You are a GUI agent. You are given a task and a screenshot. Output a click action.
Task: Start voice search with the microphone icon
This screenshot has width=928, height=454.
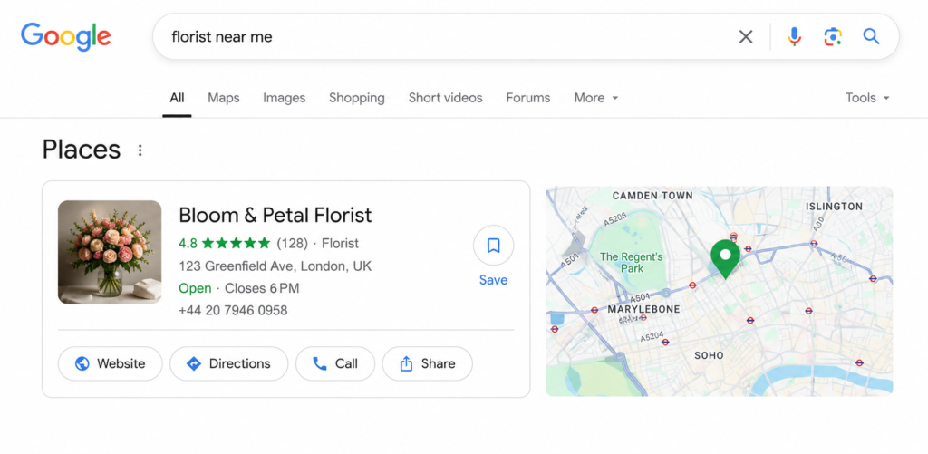click(794, 36)
